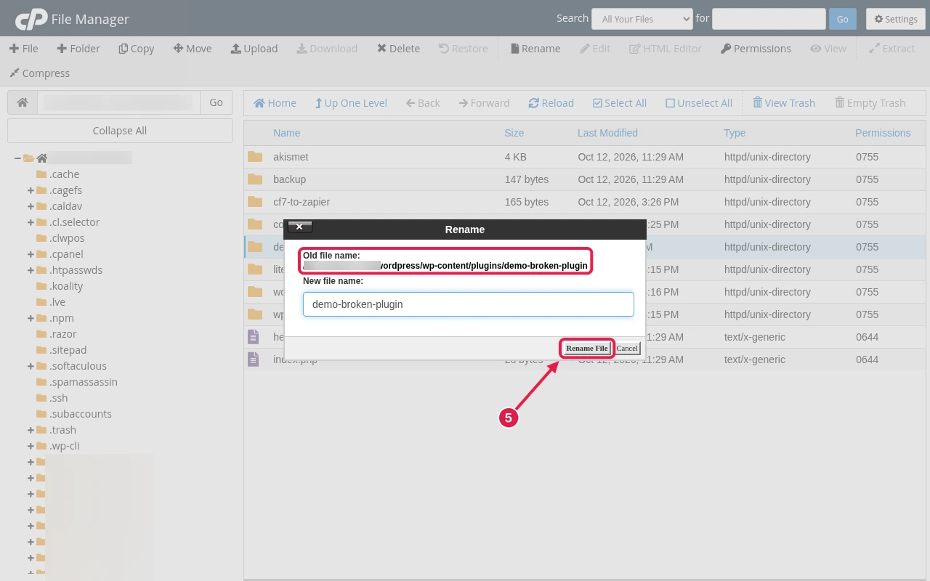This screenshot has height=581, width=930.
Task: Click the search text box in header
Action: (769, 19)
